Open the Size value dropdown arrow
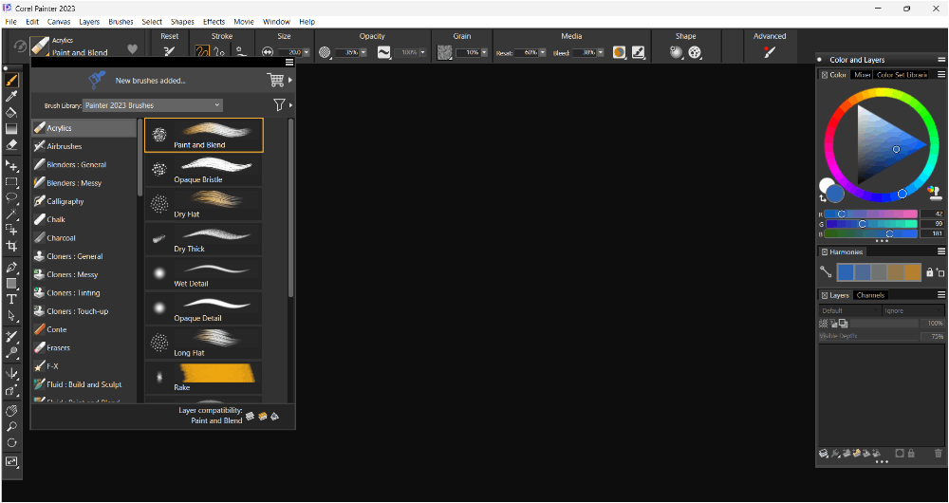The height and width of the screenshot is (503, 949). click(307, 52)
